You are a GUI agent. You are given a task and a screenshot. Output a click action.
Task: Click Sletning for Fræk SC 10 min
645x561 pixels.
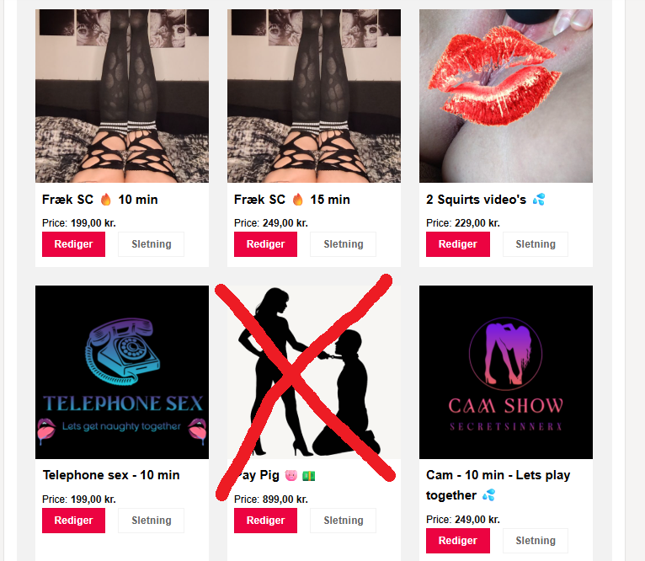tap(151, 244)
